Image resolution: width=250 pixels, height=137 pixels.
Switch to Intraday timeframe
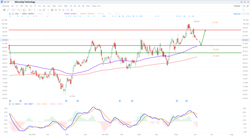5,6
